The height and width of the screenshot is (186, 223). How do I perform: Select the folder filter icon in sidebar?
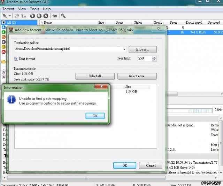pyautogui.click(x=3, y=62)
